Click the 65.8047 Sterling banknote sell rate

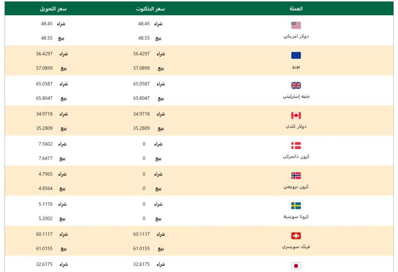coord(141,98)
